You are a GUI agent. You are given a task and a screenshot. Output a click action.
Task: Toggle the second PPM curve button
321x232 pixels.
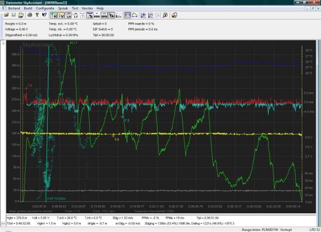(104, 16)
